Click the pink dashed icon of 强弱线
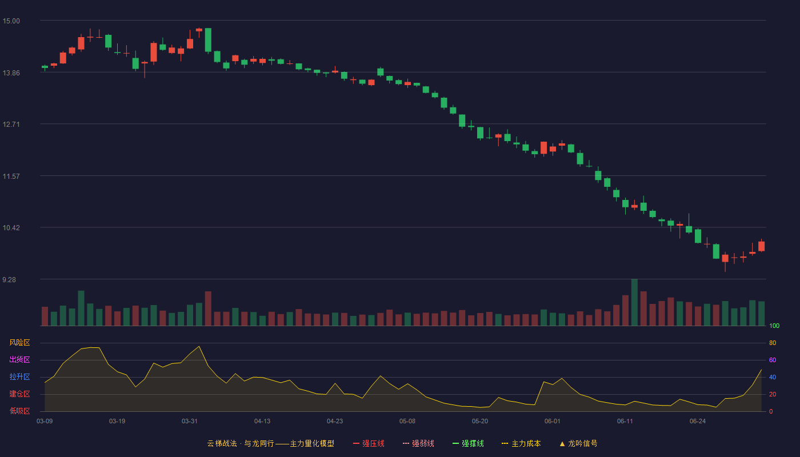The width and height of the screenshot is (800, 457). pos(406,443)
